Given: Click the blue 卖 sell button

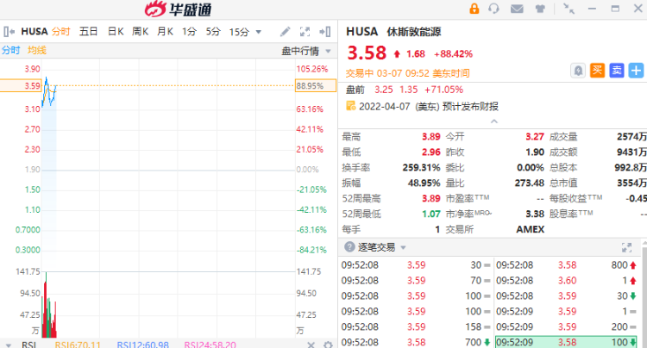Looking at the screenshot, I should pyautogui.click(x=616, y=71).
